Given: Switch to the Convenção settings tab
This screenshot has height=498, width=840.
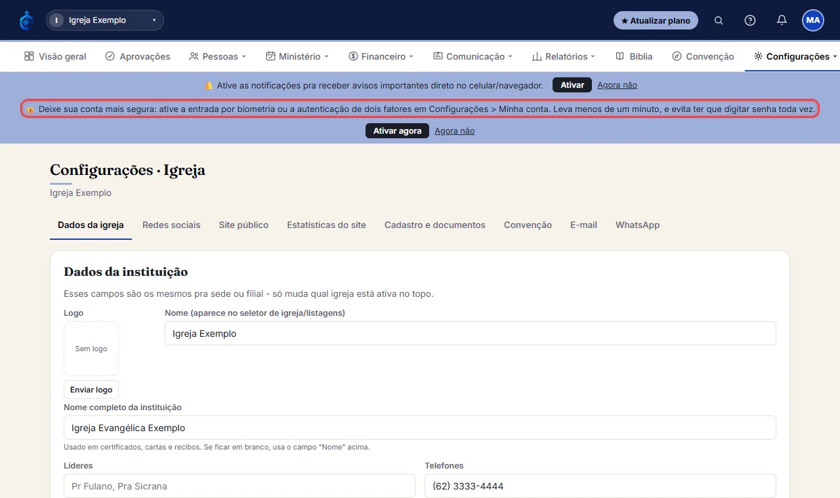Looking at the screenshot, I should click(x=528, y=225).
